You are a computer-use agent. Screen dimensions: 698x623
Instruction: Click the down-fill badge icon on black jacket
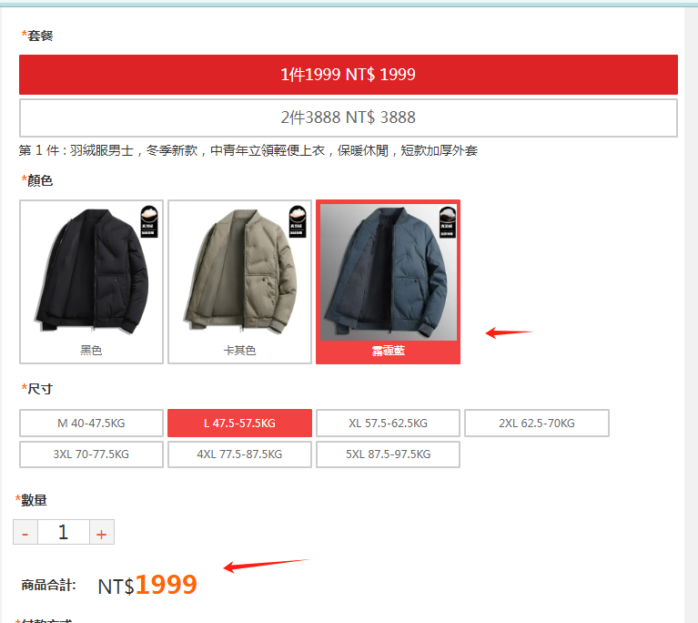[x=149, y=221]
